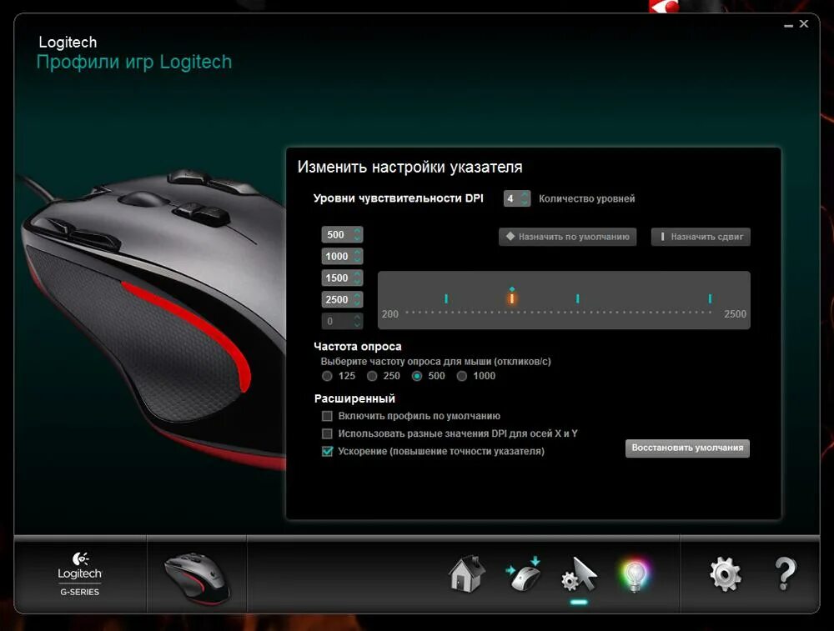Click stepper arrows of 2500 DPI field

(x=358, y=300)
